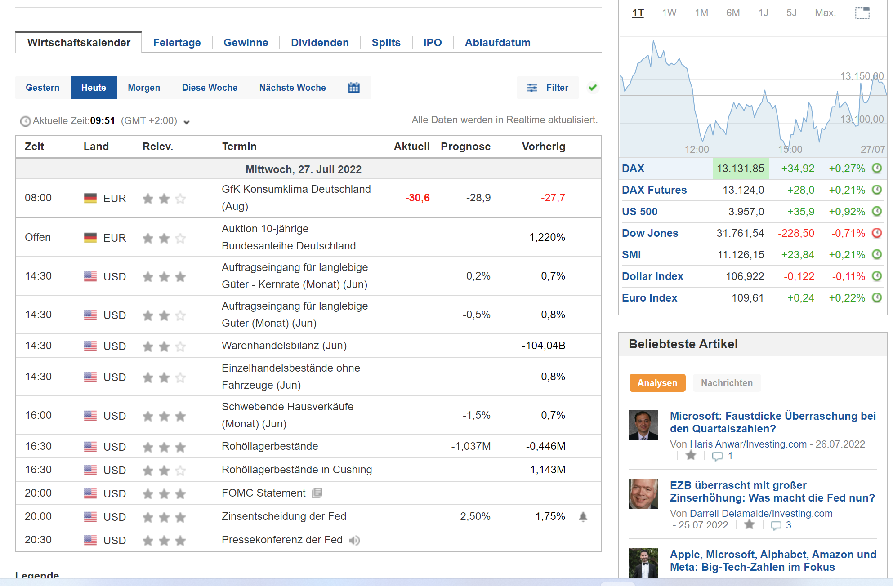Open the calendar date picker icon
Image resolution: width=893 pixels, height=586 pixels.
[x=354, y=88]
